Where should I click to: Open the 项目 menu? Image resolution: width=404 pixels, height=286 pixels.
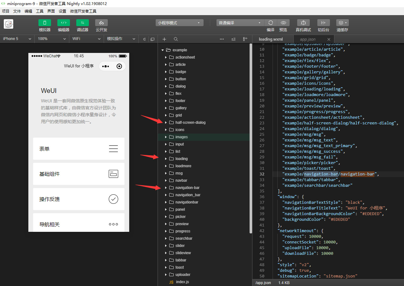6,11
